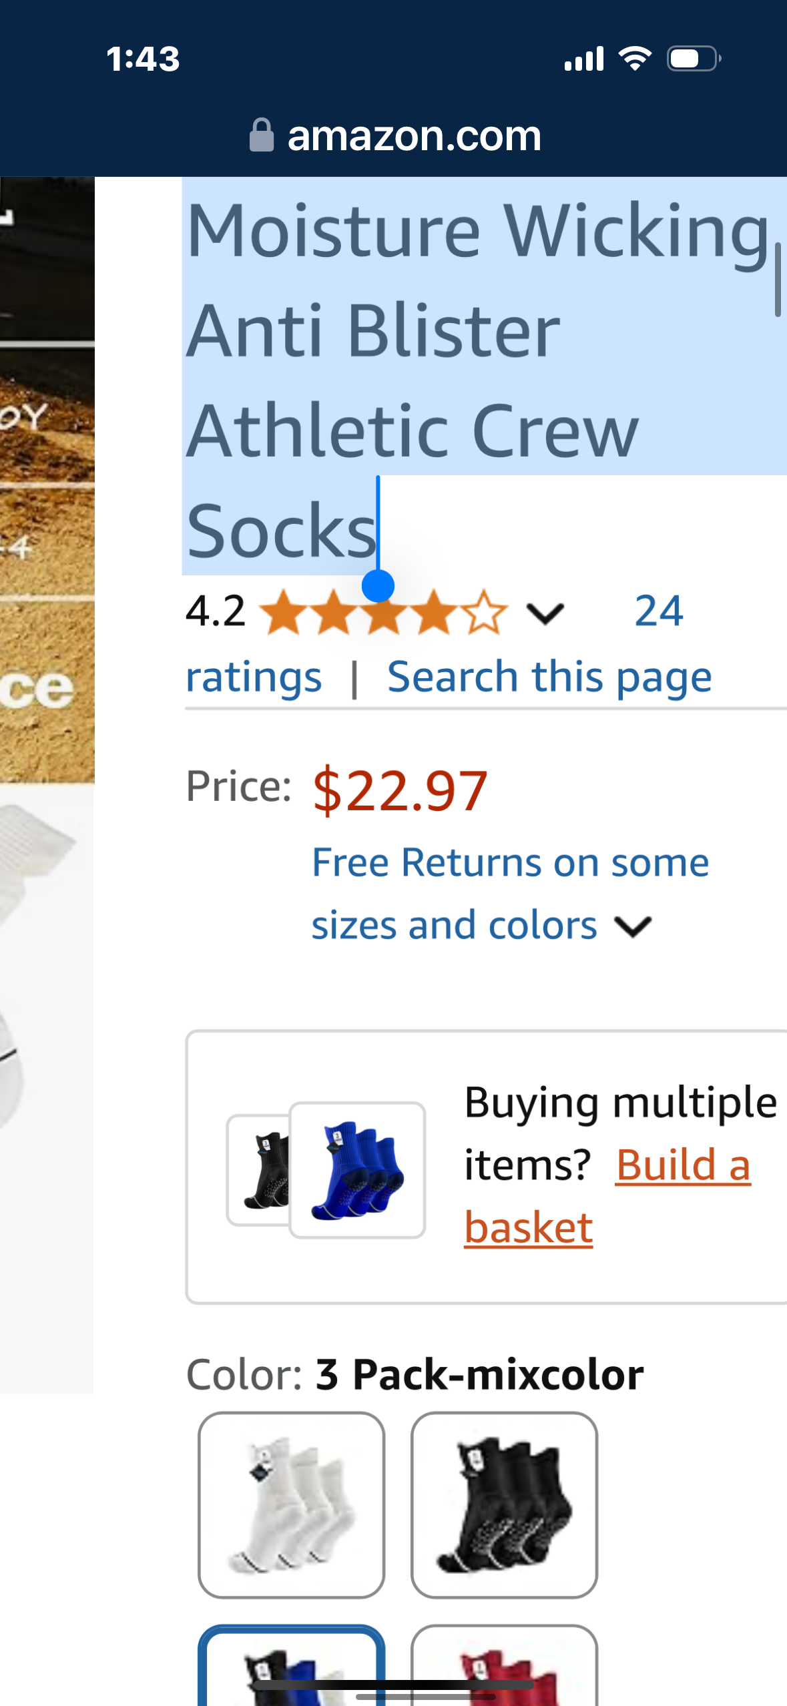Expand the ratings breakdown chevron
This screenshot has width=787, height=1706.
(x=545, y=613)
